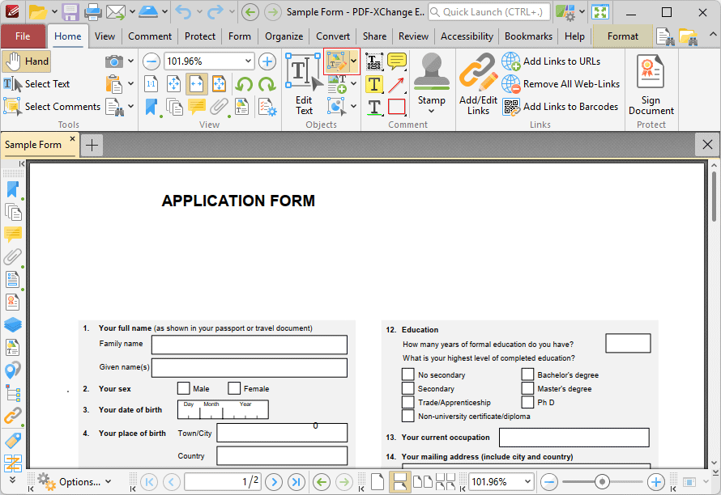Viewport: 721px width, 495px height.
Task: Jump to last page in status bar
Action: [x=297, y=482]
